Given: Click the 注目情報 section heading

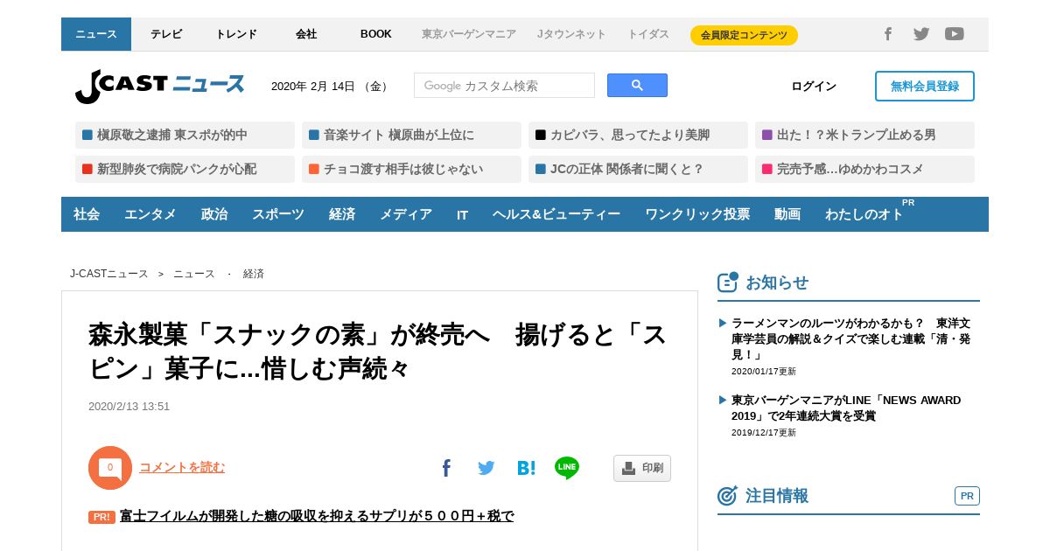Looking at the screenshot, I should (777, 496).
